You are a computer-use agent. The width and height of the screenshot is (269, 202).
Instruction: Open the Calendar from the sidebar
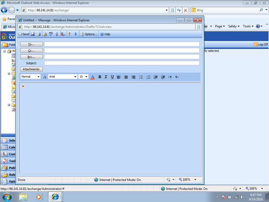point(8,147)
